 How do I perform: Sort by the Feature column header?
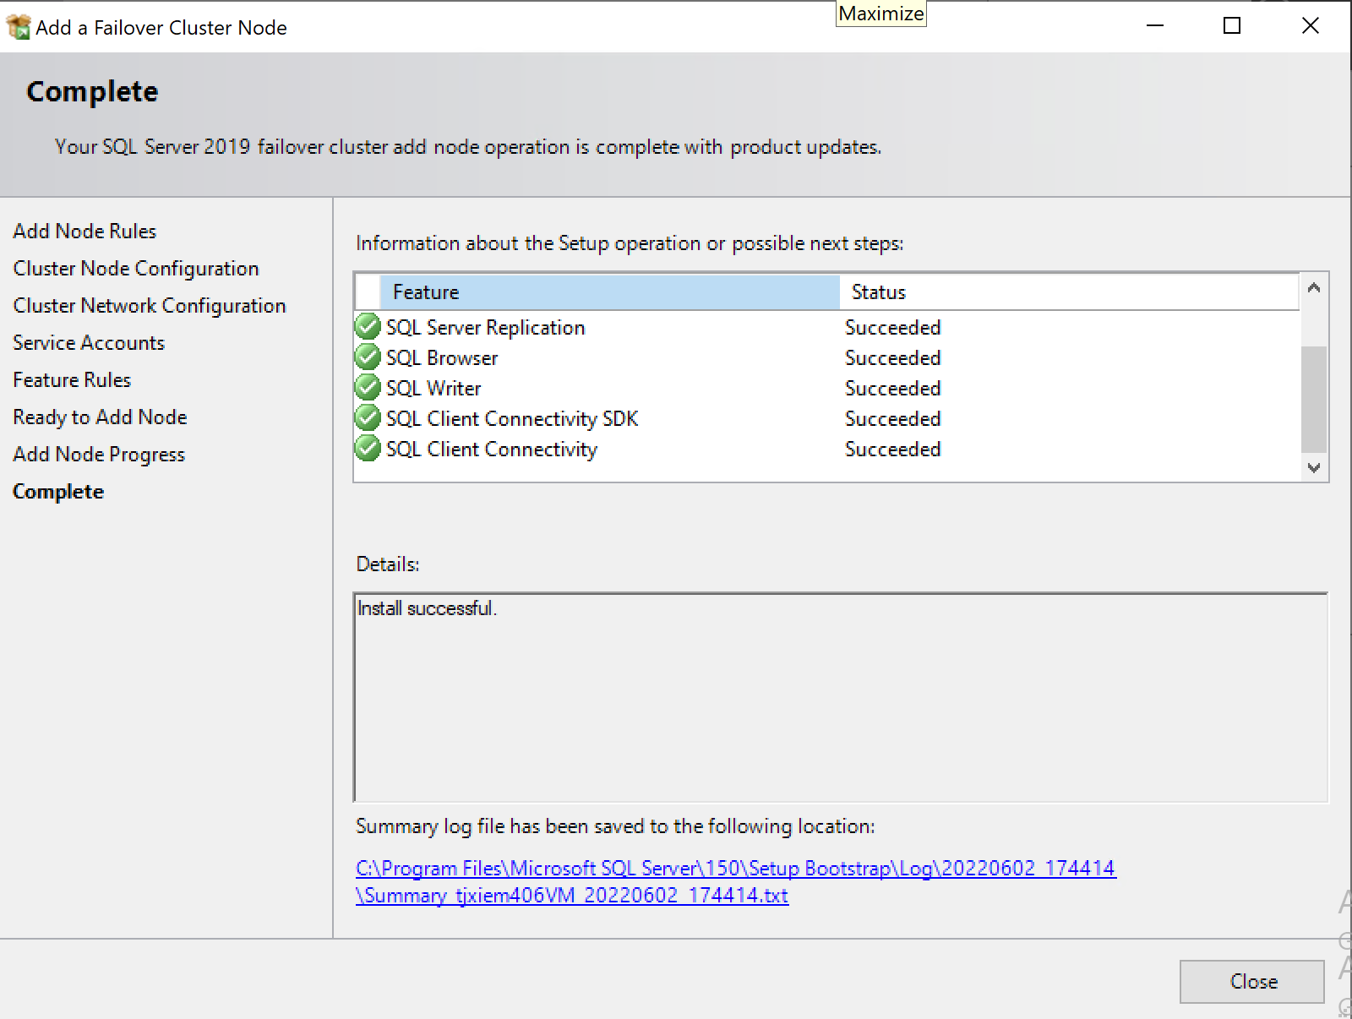click(x=608, y=292)
